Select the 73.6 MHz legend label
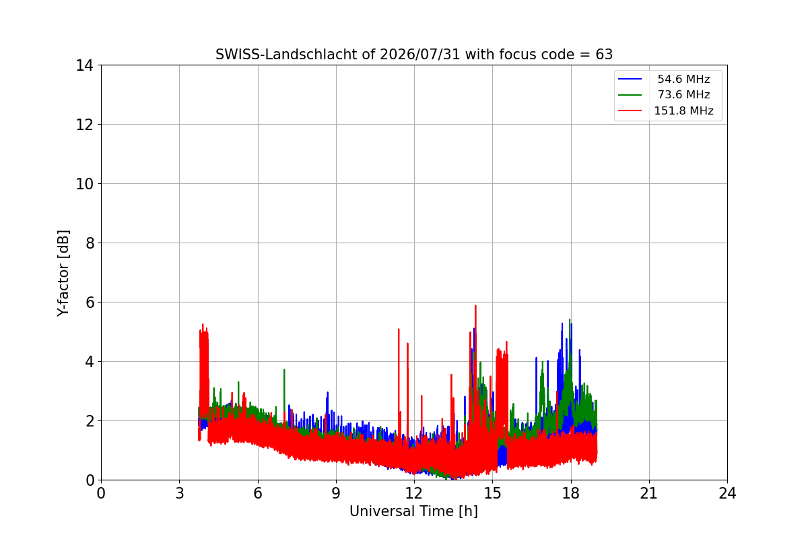808x539 pixels. (683, 95)
